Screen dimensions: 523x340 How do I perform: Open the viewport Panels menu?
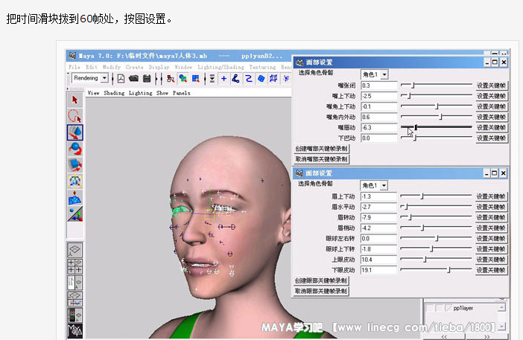click(x=182, y=93)
